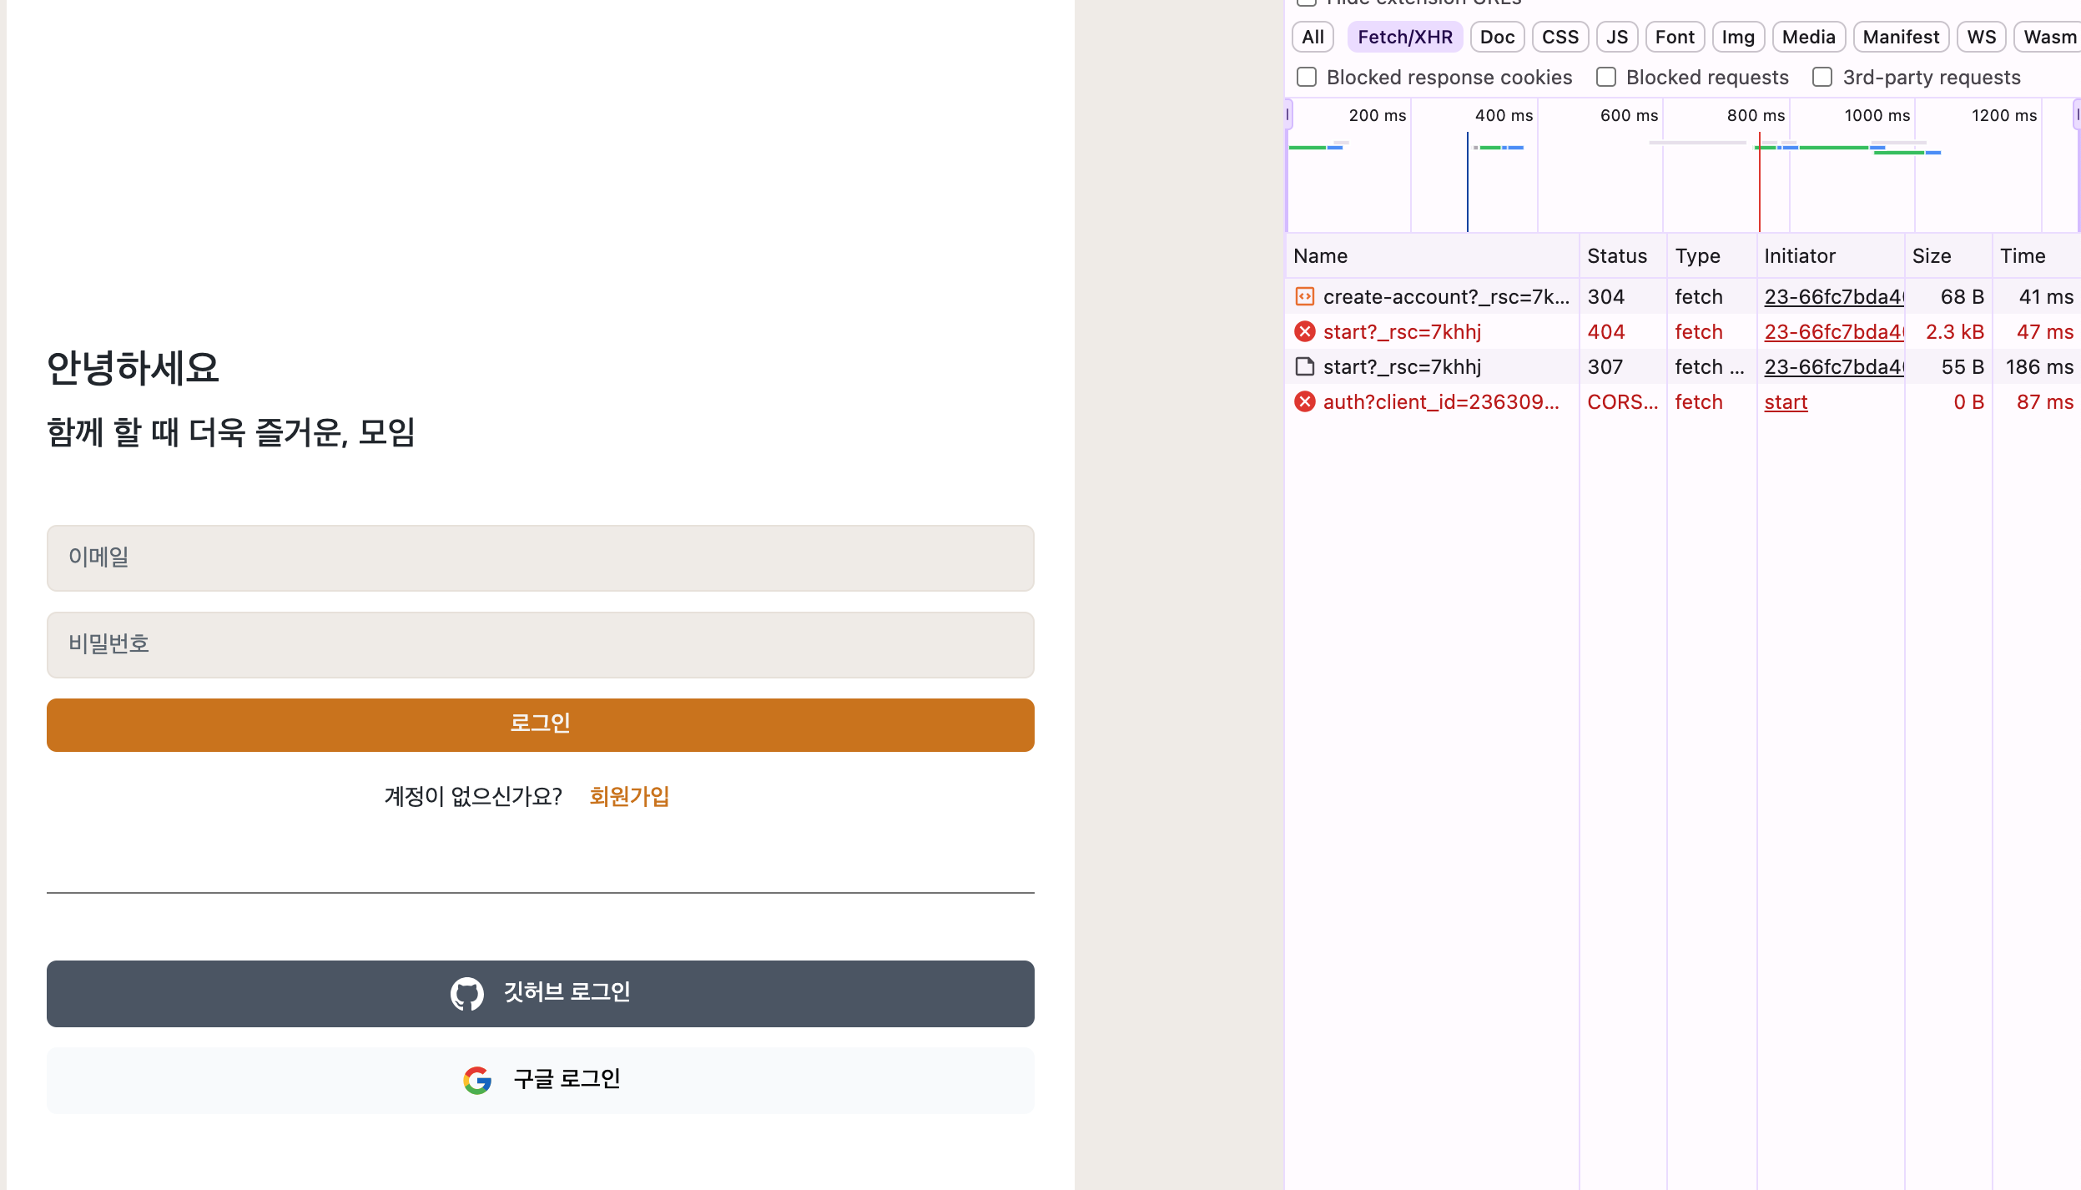Select the Fetch/XHR filter
This screenshot has height=1190, width=2081.
(1404, 37)
